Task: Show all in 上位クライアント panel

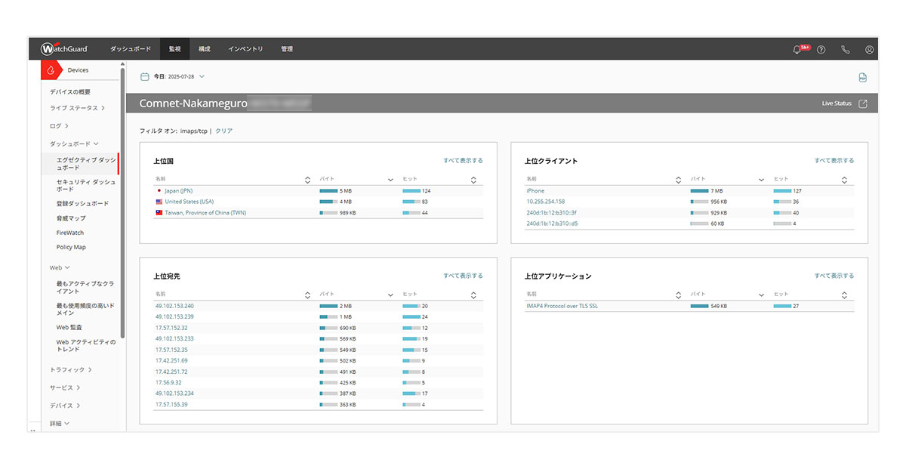Action: [x=834, y=161]
